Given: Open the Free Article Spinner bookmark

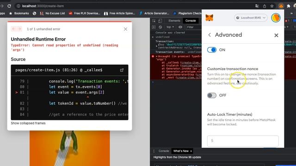Looking at the screenshot, I should click(119, 13).
